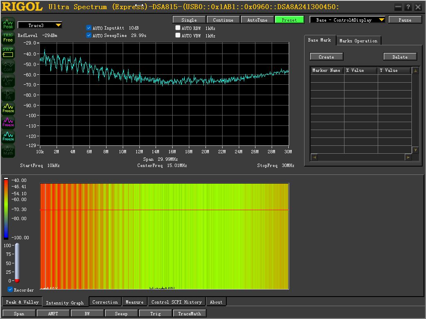
Task: Click the Marker Name column header
Action: (x=327, y=70)
